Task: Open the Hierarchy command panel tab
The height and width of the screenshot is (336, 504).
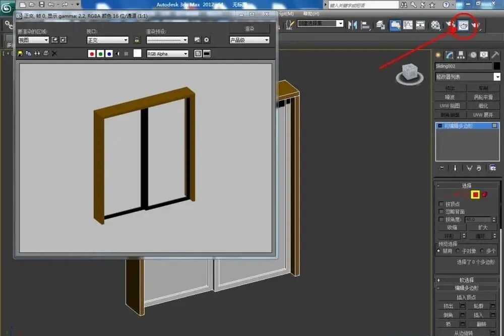Action: pyautogui.click(x=461, y=55)
